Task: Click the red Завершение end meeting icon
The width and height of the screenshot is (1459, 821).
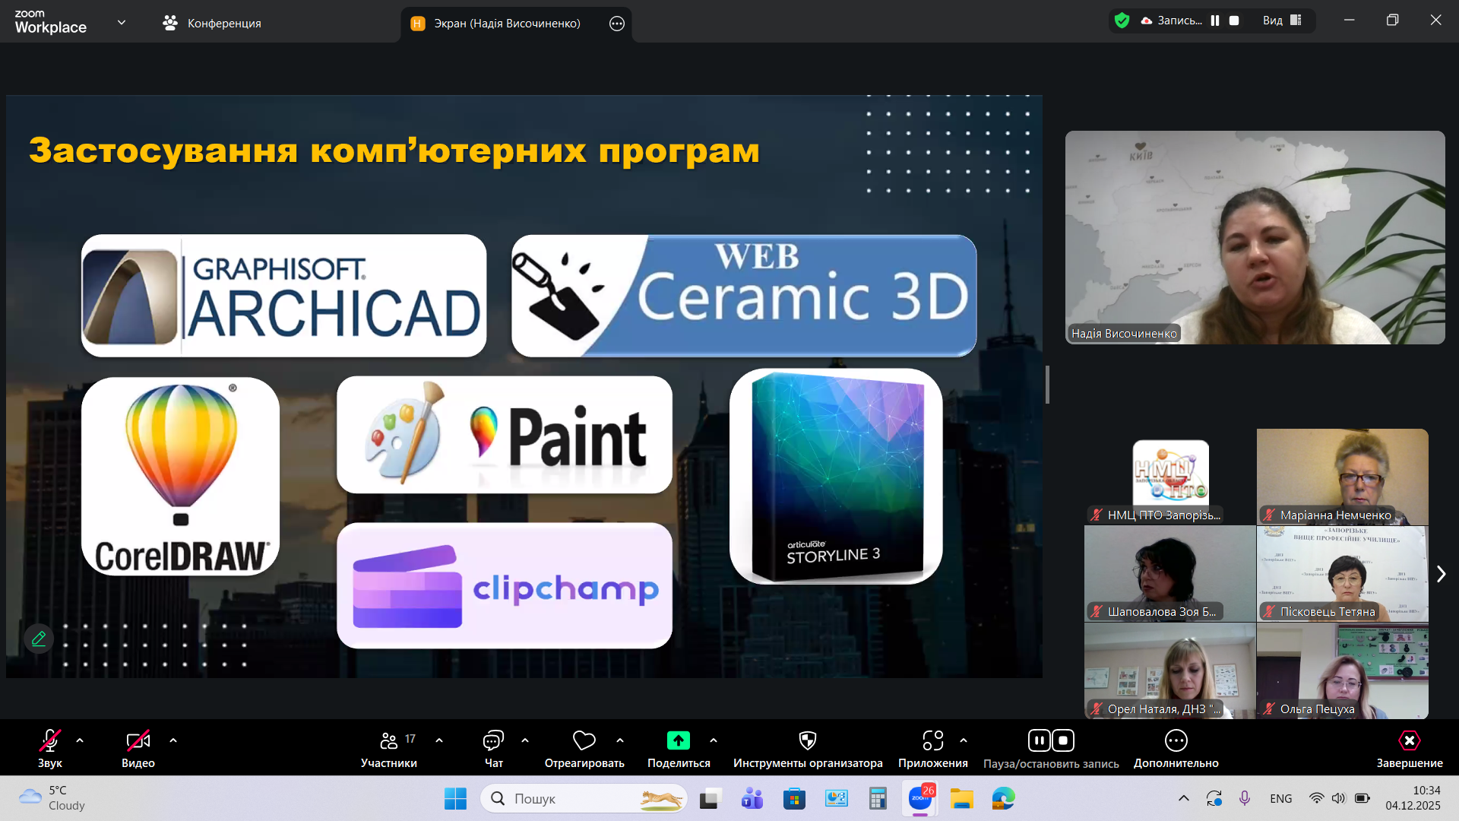Action: 1410,740
